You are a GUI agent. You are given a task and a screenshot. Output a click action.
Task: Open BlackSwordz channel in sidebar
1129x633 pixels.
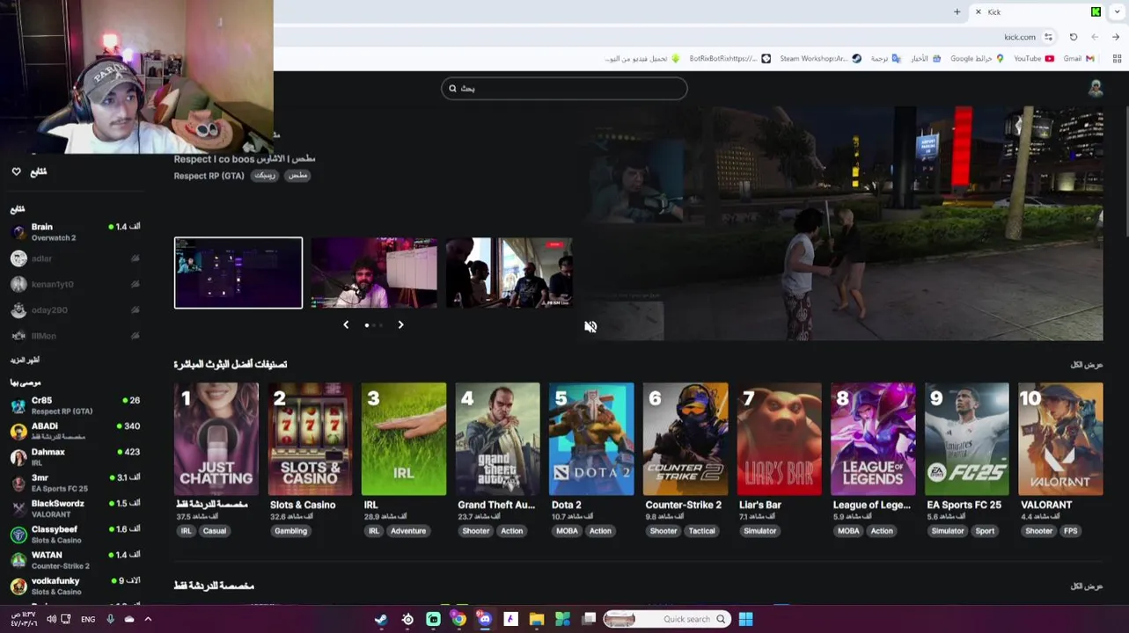pyautogui.click(x=75, y=508)
